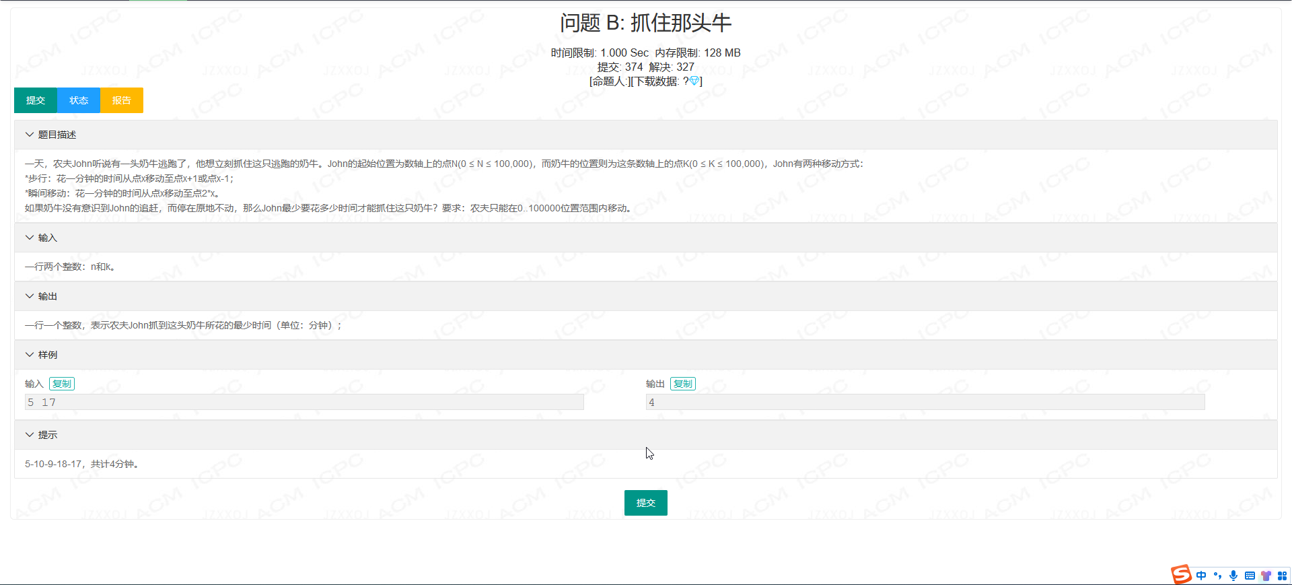Click the description line starting 如果奶牛没有意识到
The width and height of the screenshot is (1292, 585).
tap(328, 208)
